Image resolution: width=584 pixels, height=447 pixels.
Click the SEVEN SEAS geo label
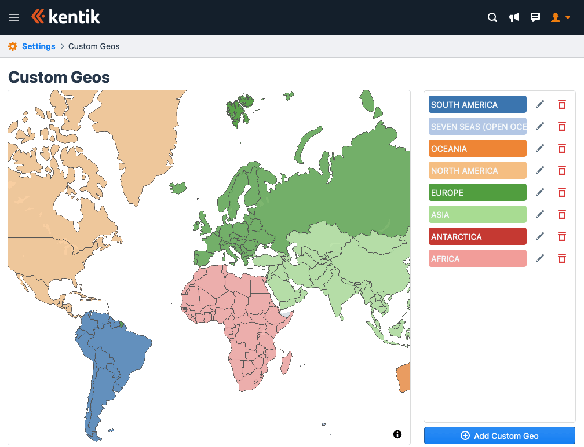(x=477, y=126)
